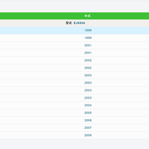Select the highlighted light-blue 1999 row

[x=74, y=30]
